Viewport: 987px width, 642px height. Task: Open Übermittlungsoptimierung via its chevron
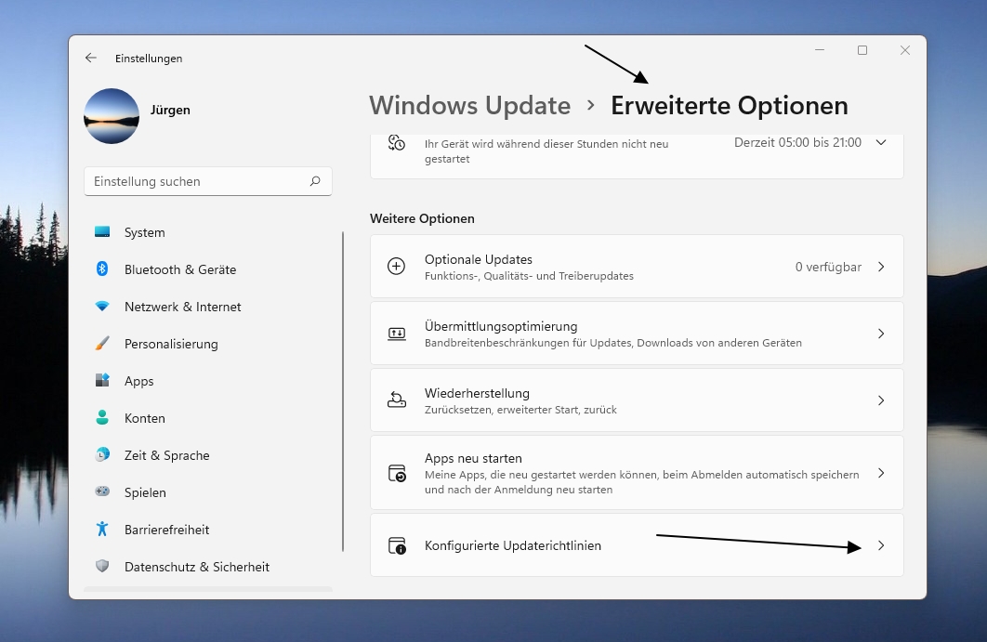[881, 334]
